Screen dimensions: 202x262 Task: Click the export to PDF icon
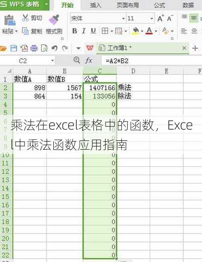point(24,48)
